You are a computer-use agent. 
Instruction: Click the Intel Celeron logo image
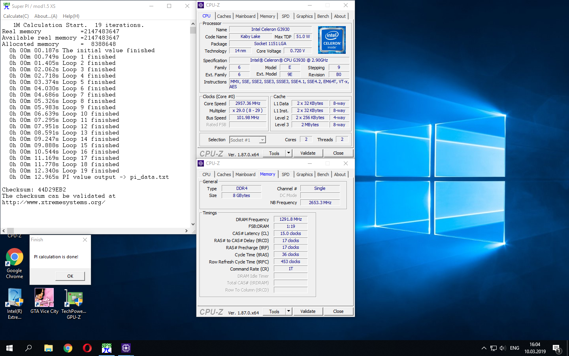(332, 40)
